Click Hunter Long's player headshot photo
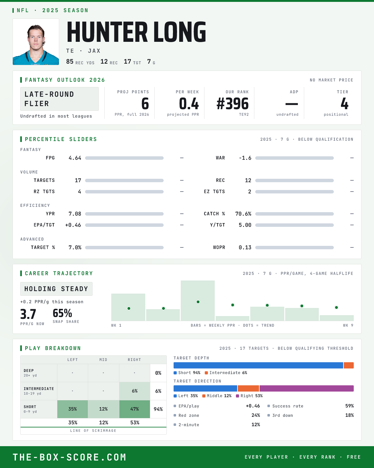The height and width of the screenshot is (468, 374). pos(36,42)
